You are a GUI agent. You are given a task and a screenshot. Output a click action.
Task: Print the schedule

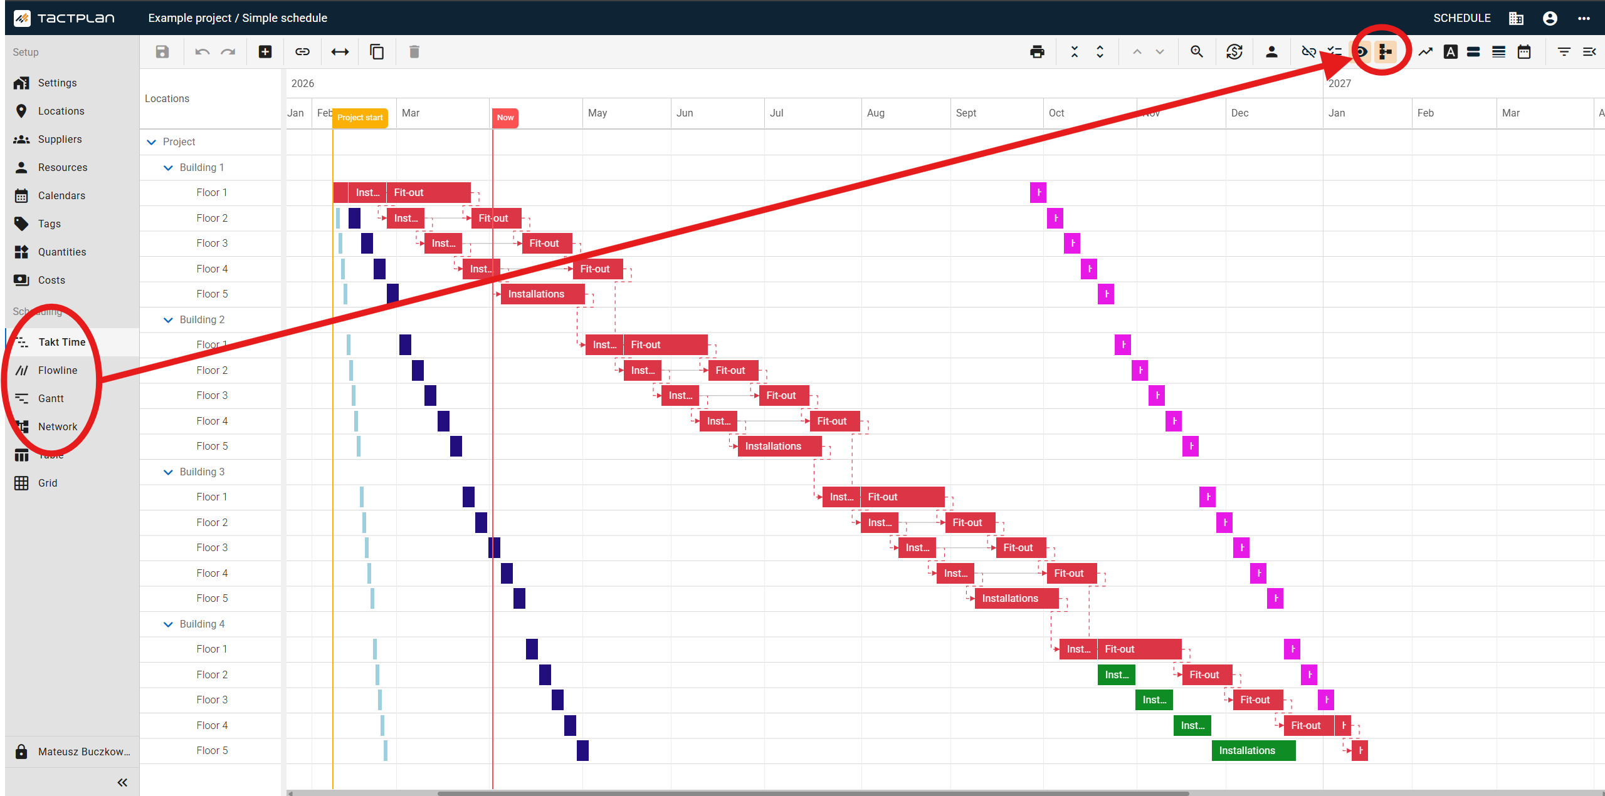coord(1037,52)
